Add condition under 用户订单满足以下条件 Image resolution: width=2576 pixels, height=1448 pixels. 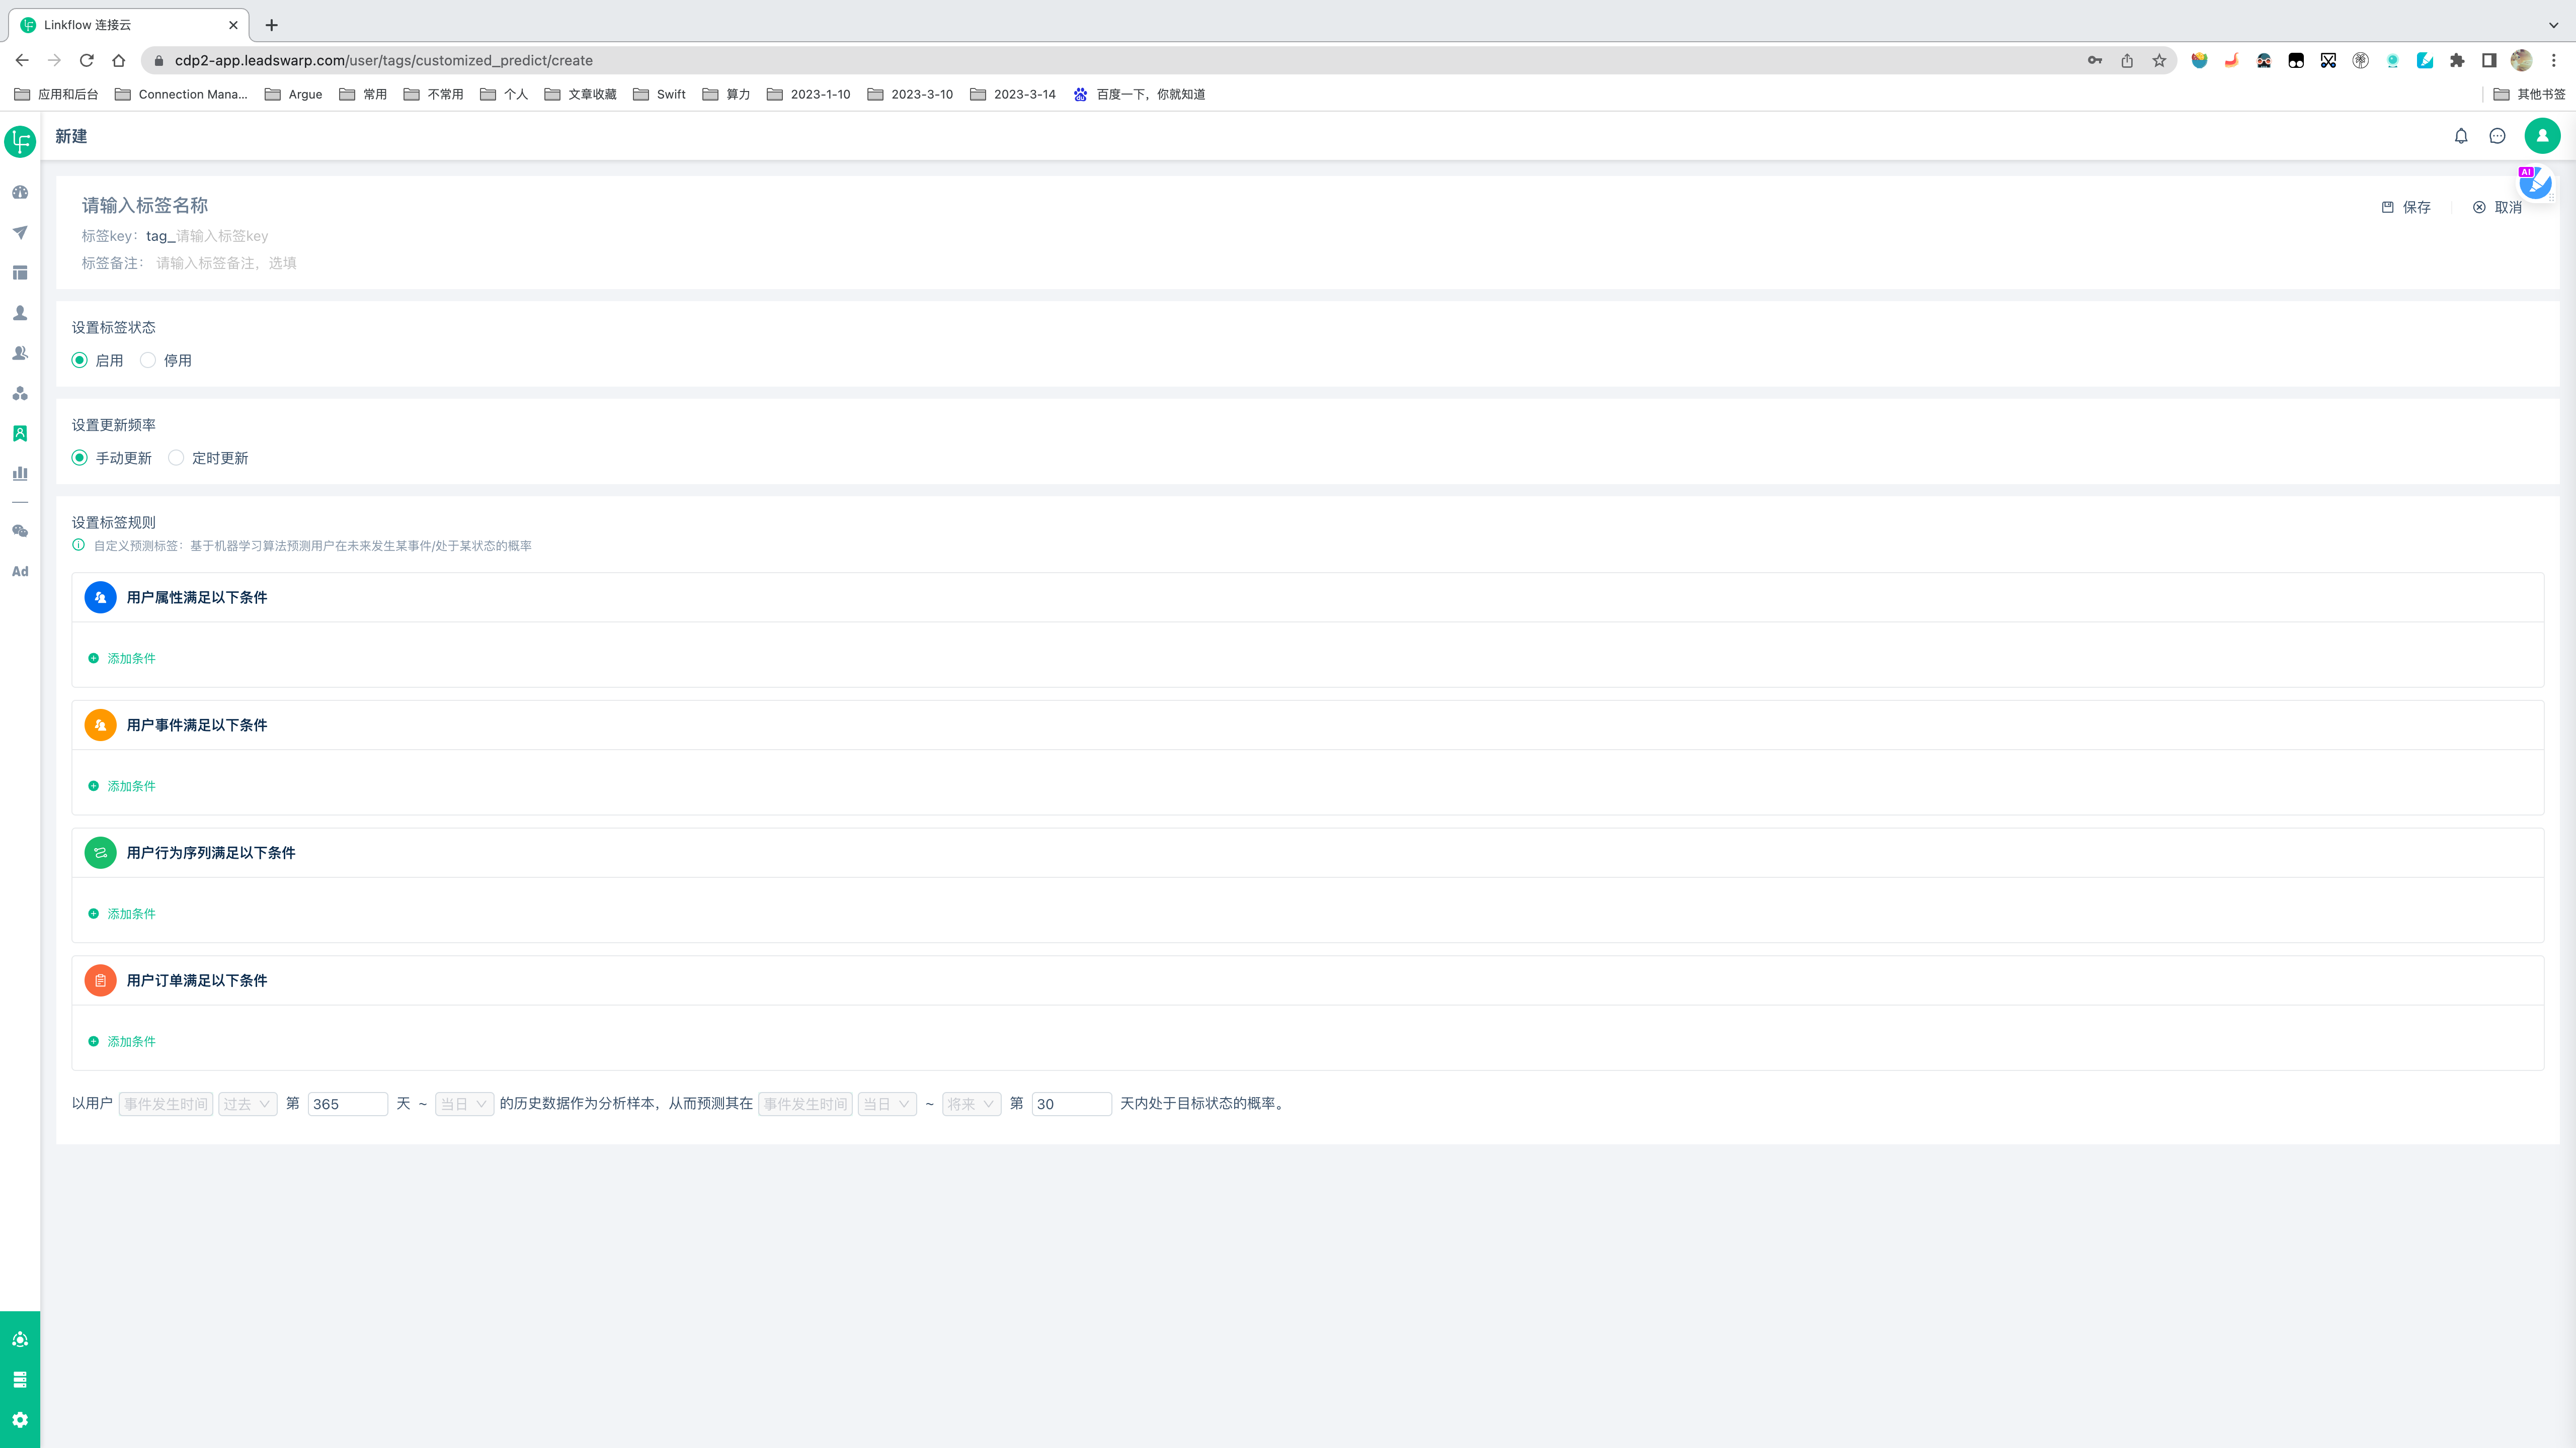click(x=122, y=1041)
